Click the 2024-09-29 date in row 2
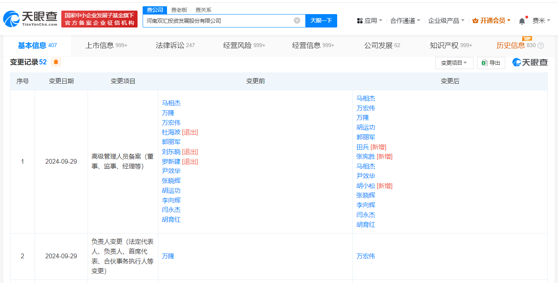The width and height of the screenshot is (558, 283). pyautogui.click(x=61, y=256)
